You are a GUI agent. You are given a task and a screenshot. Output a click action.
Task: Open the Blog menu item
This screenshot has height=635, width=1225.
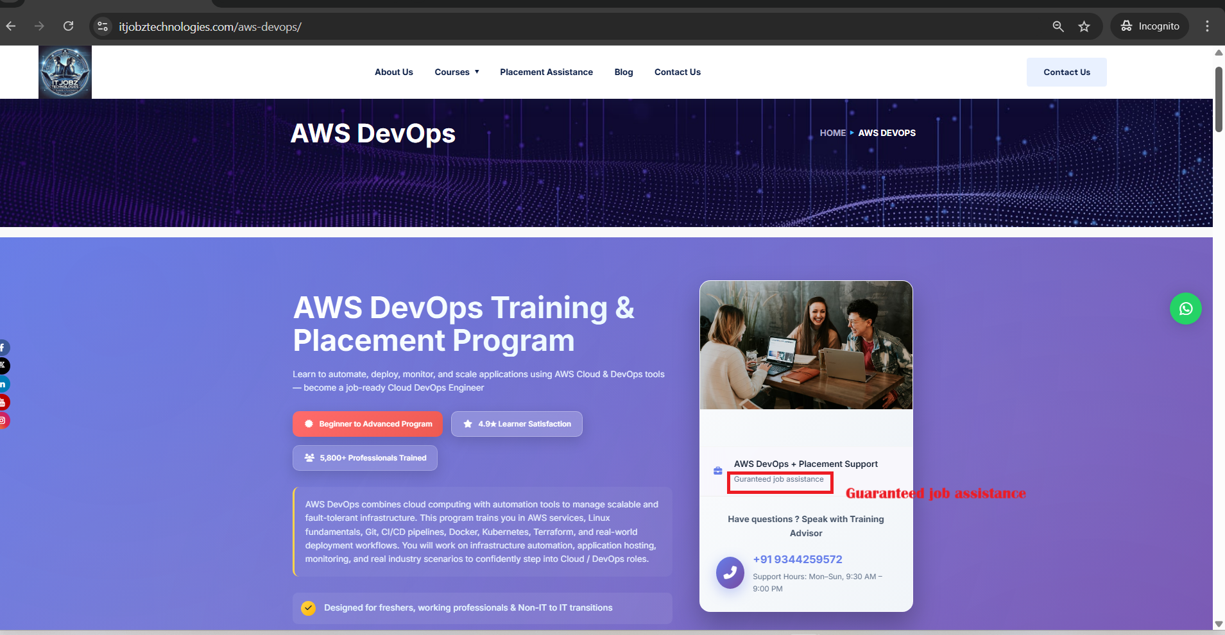tap(623, 72)
